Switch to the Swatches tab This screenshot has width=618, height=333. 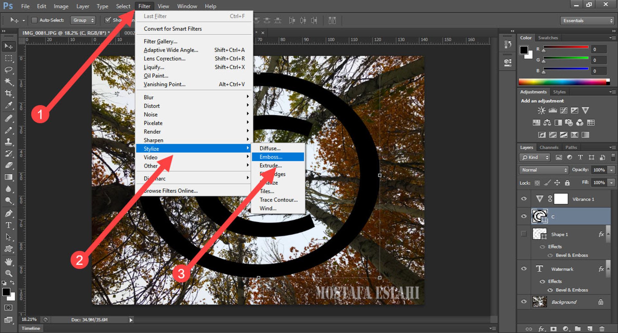pyautogui.click(x=548, y=38)
